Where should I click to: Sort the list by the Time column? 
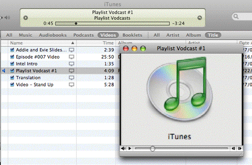point(108,43)
